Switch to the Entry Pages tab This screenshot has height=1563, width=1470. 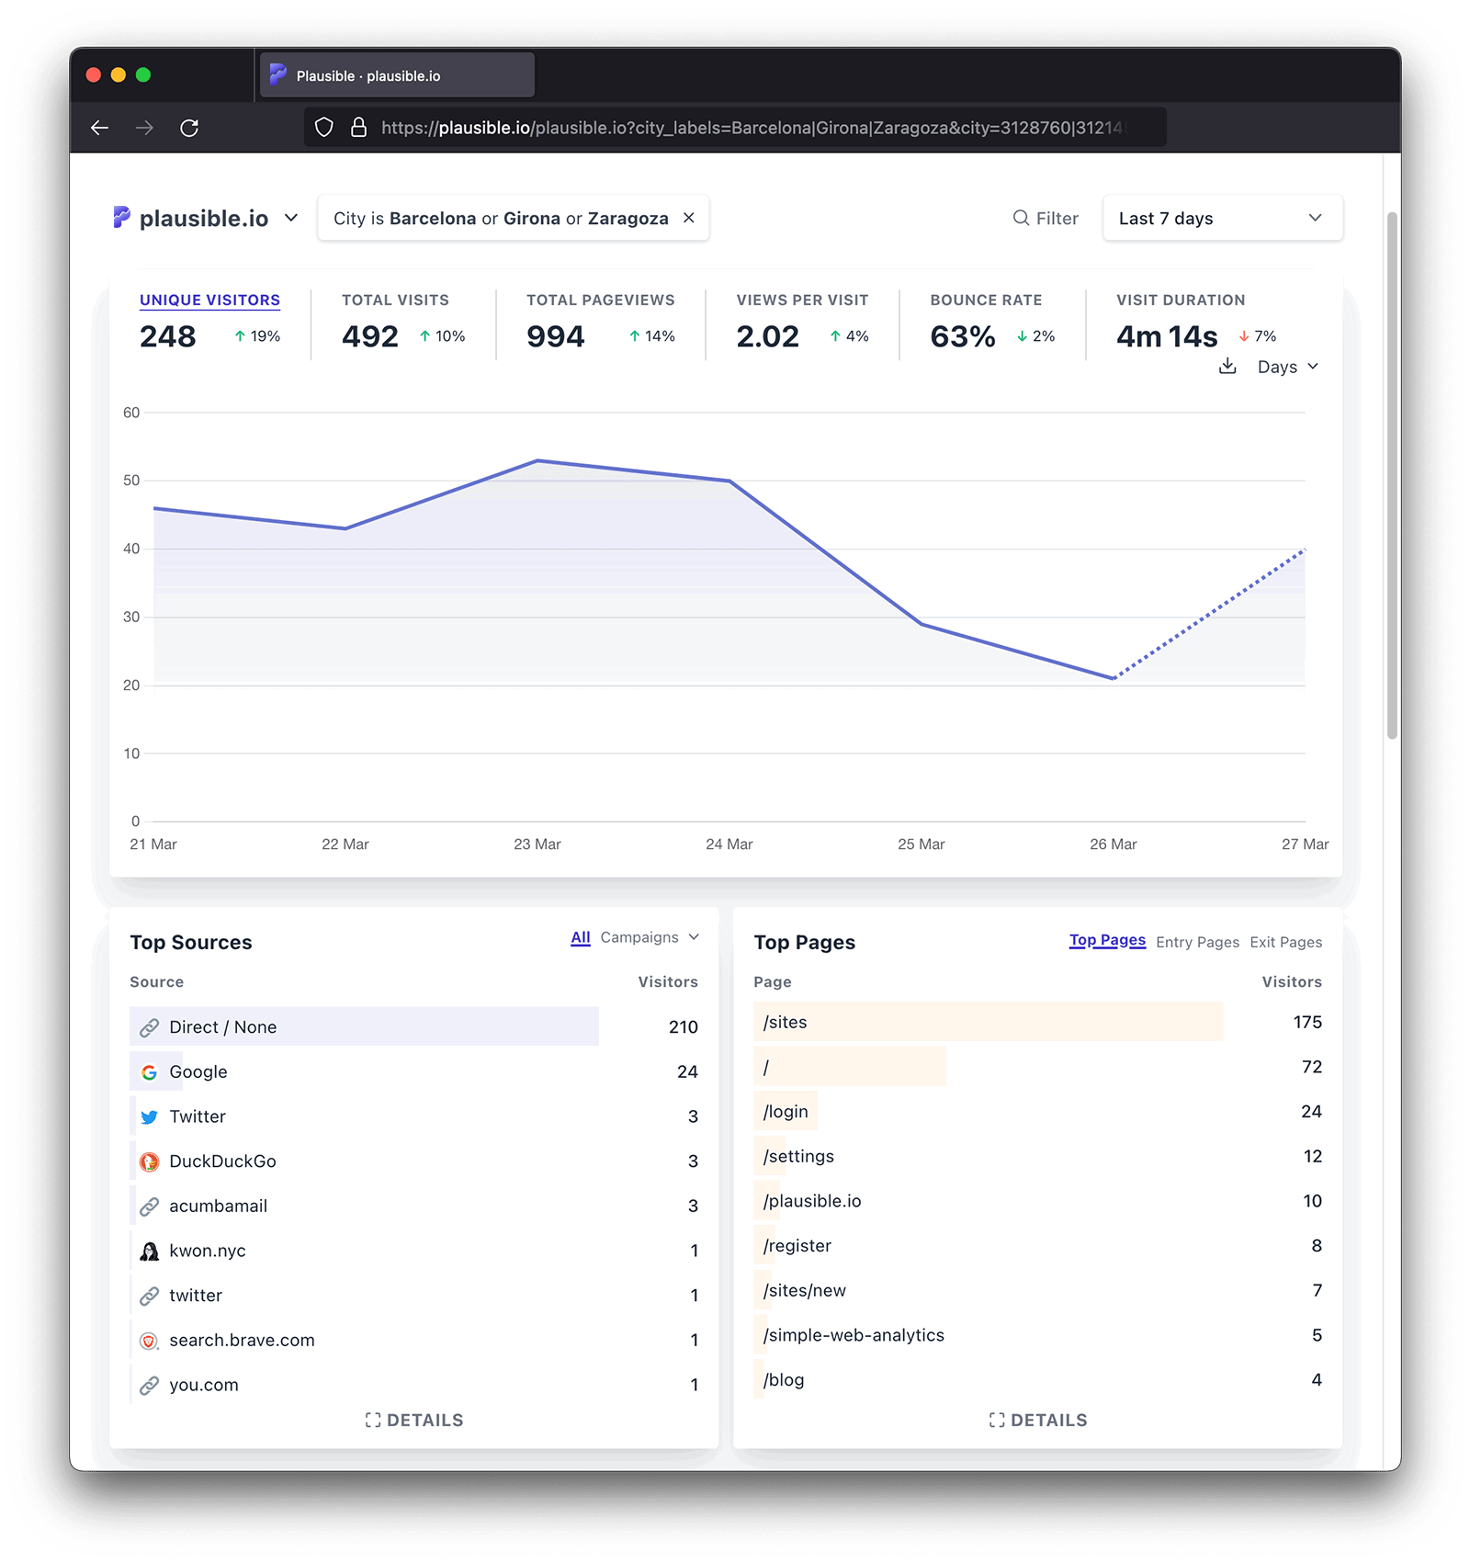[1197, 942]
